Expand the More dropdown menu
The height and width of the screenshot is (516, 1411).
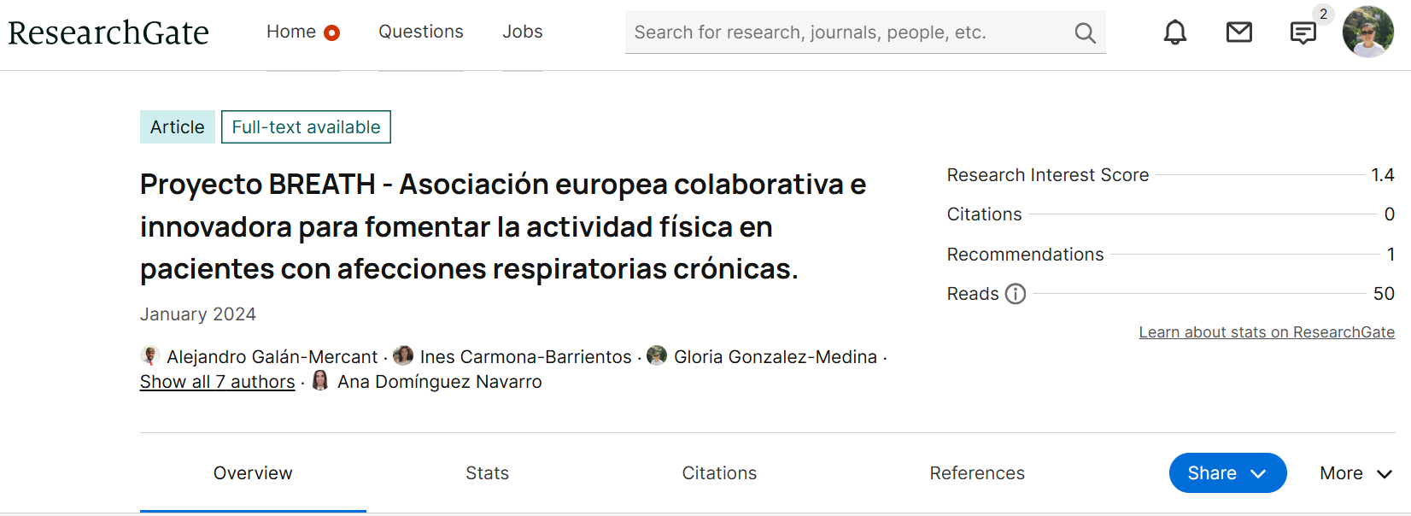[1355, 473]
